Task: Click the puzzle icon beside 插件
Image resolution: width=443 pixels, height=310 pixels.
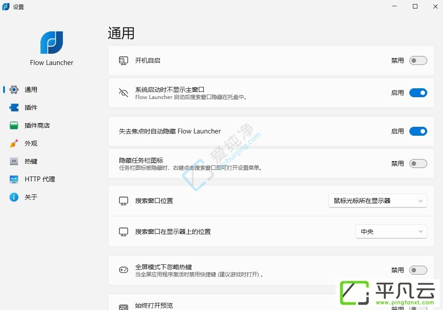Action: point(14,108)
